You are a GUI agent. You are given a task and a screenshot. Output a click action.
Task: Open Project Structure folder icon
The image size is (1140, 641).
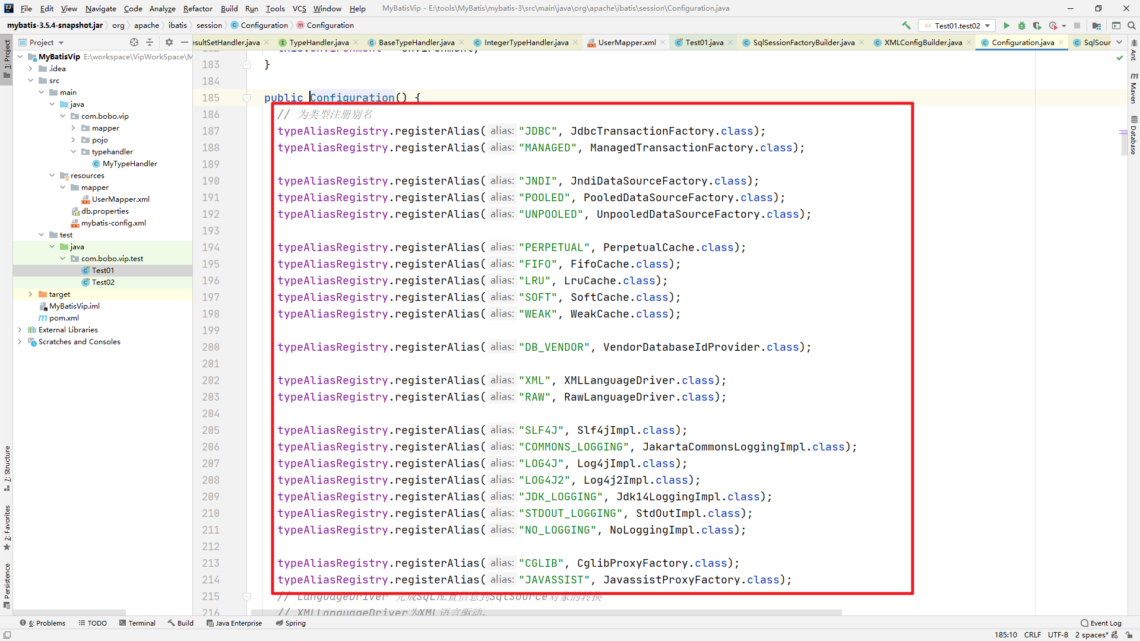coord(1096,26)
